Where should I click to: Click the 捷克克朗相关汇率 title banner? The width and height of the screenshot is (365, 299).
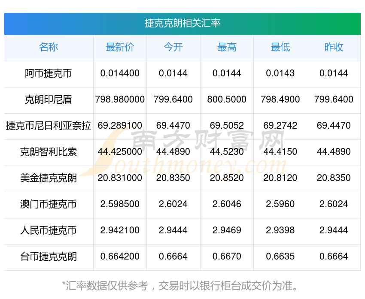click(x=182, y=24)
